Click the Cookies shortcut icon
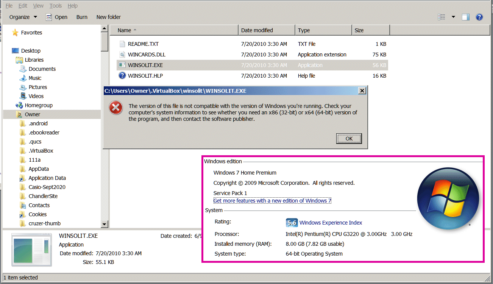 [x=23, y=214]
